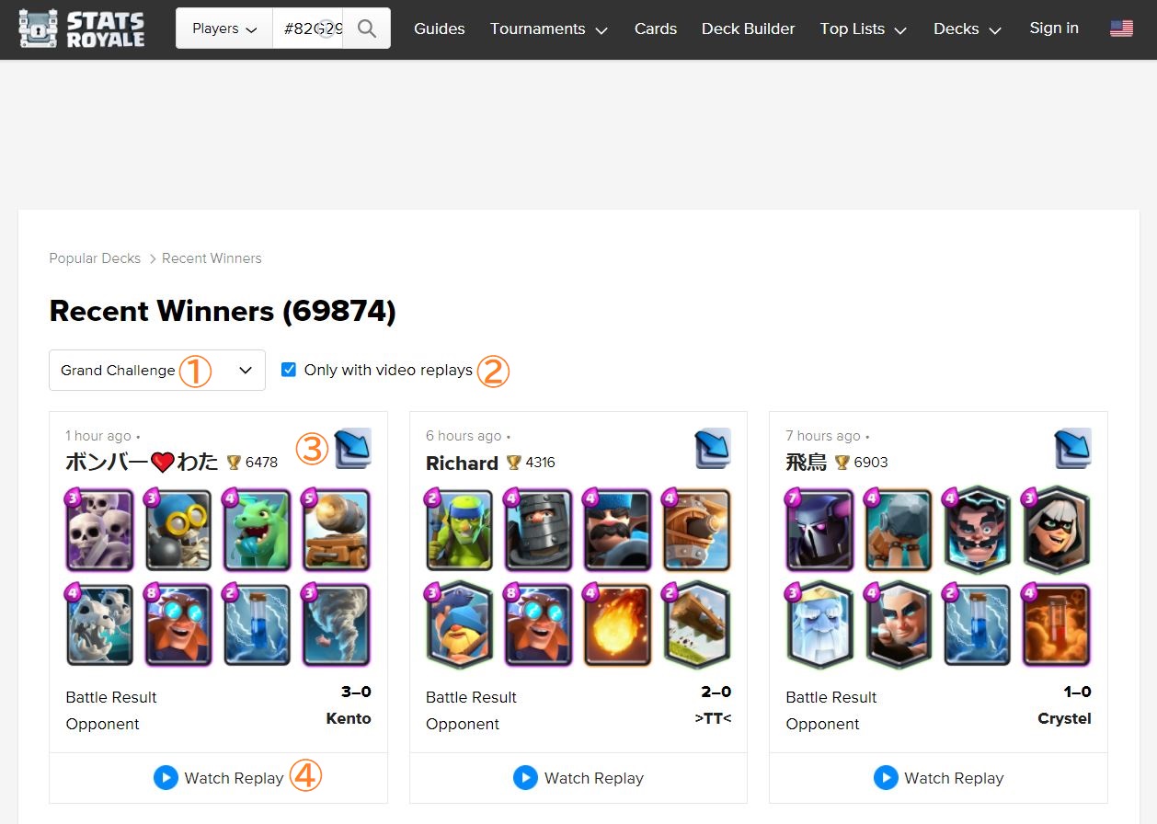Open the Top Lists menu
Viewport: 1157px width, 824px height.
[x=864, y=29]
